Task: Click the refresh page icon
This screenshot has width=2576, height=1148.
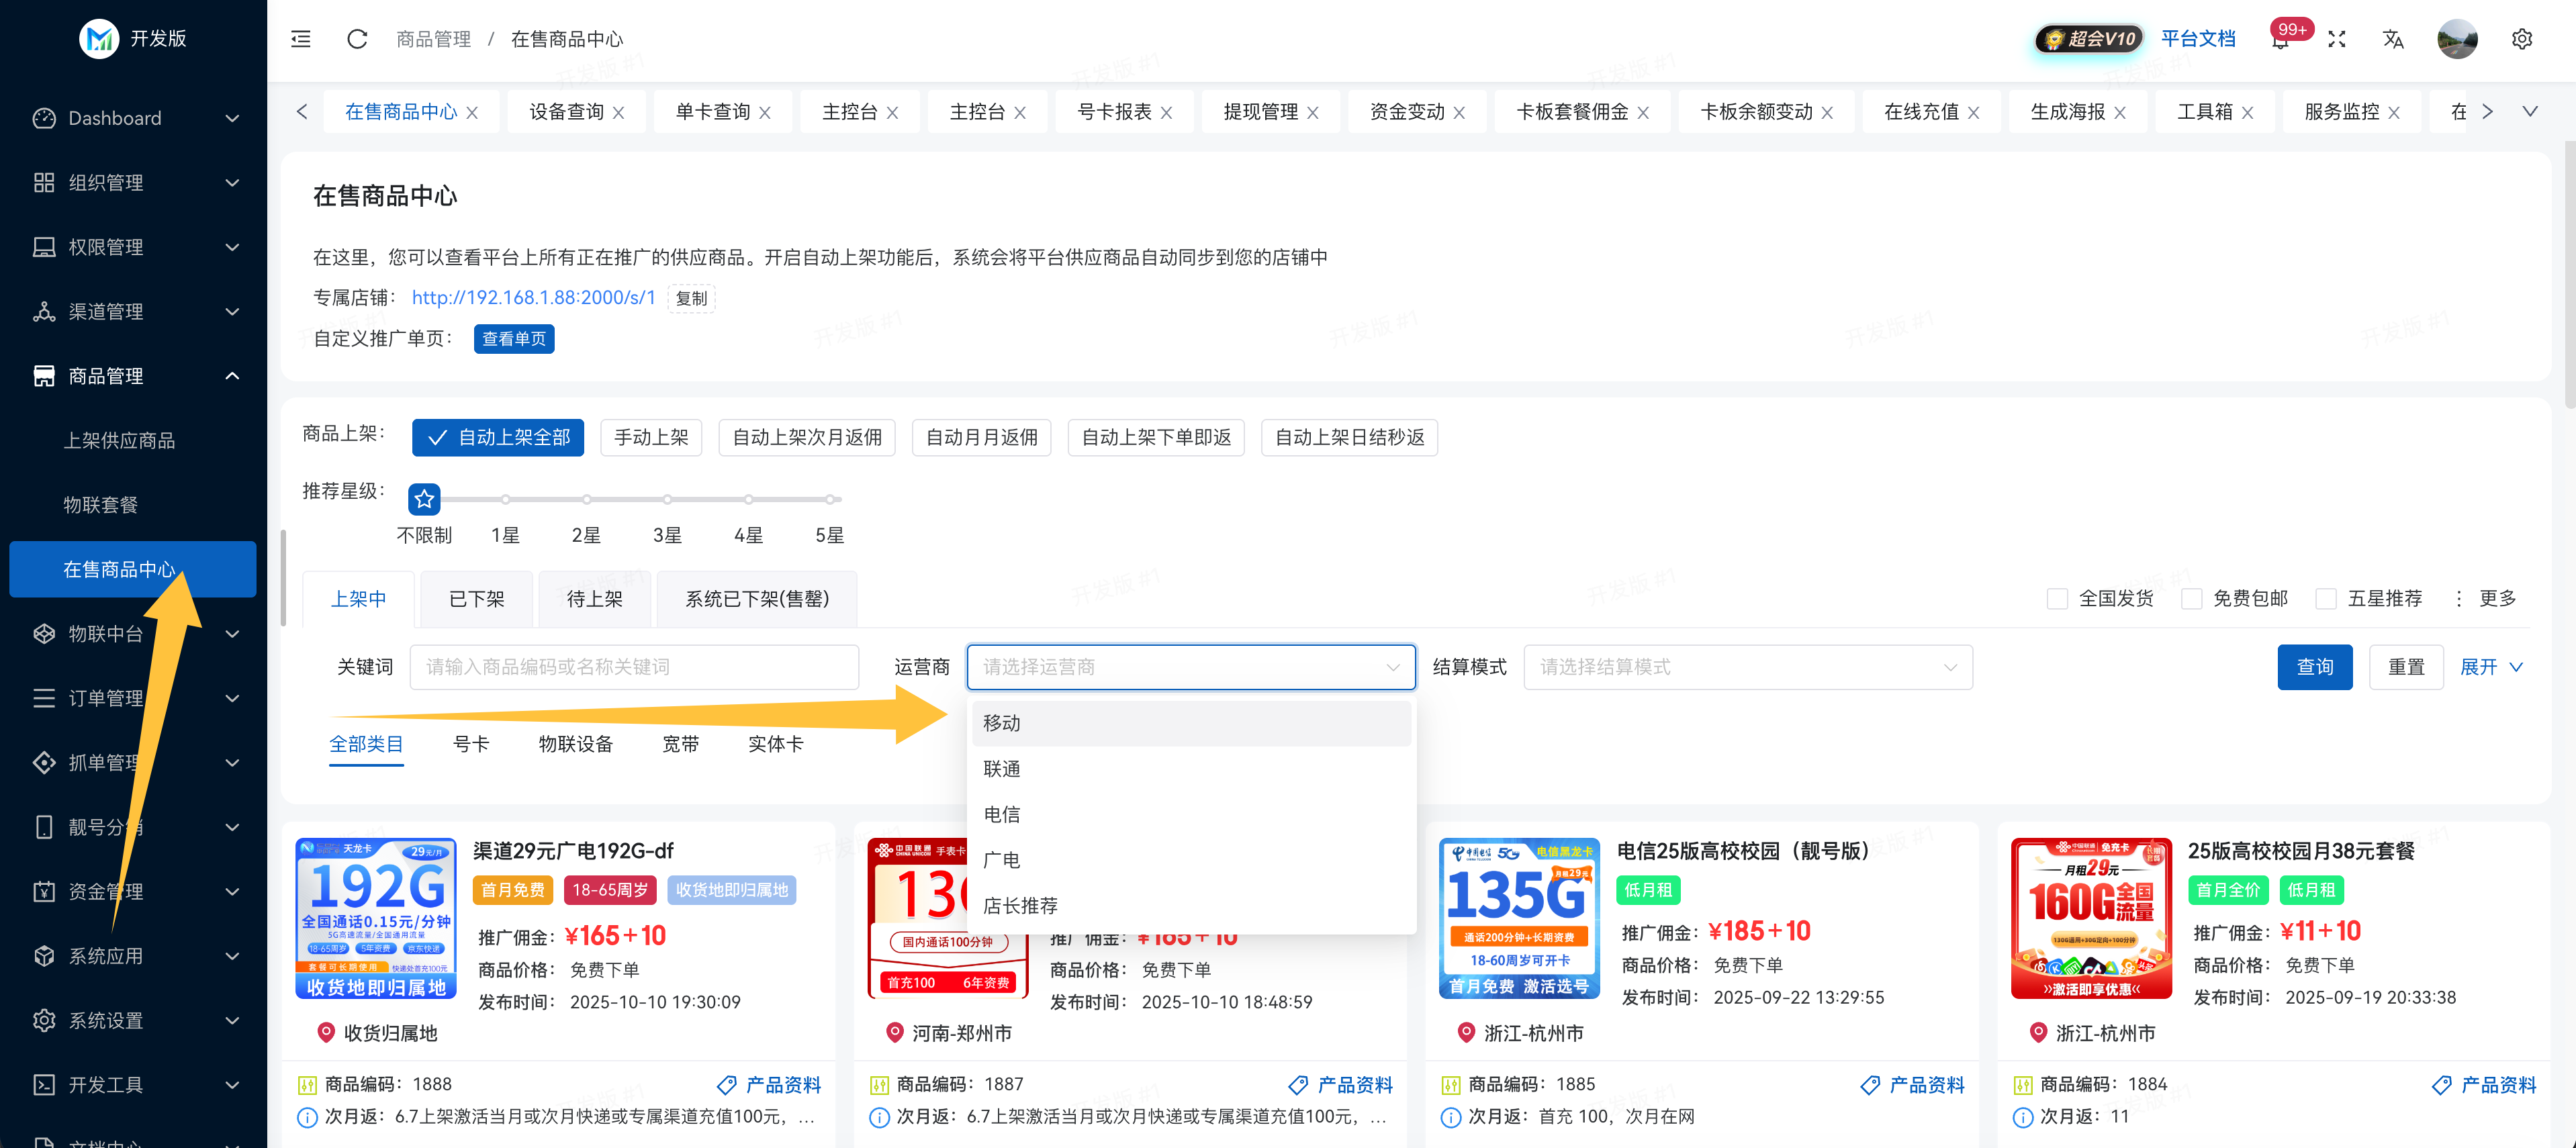Action: (357, 39)
